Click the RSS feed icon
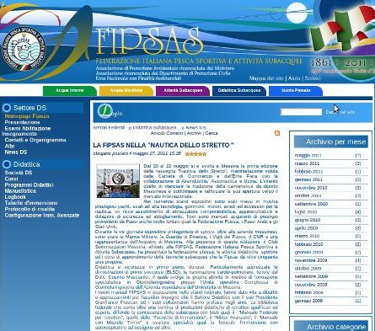This screenshot has width=375, height=331. (x=277, y=133)
